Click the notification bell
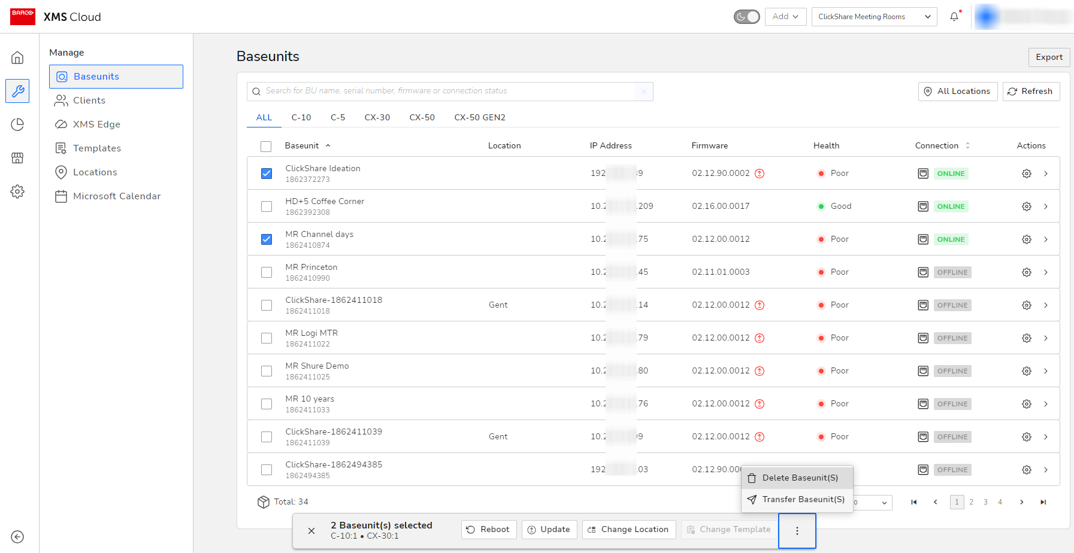1074x553 pixels. click(x=954, y=16)
